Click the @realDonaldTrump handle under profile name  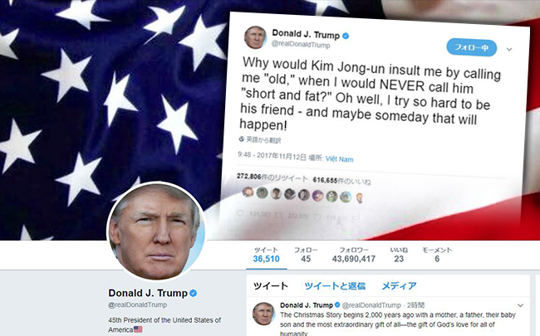pos(137,304)
